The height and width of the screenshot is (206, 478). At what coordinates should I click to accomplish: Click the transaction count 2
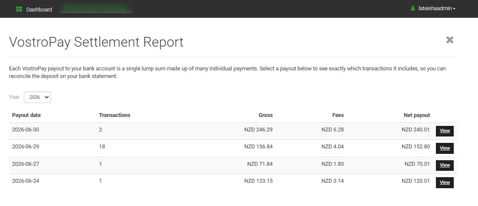coord(101,130)
